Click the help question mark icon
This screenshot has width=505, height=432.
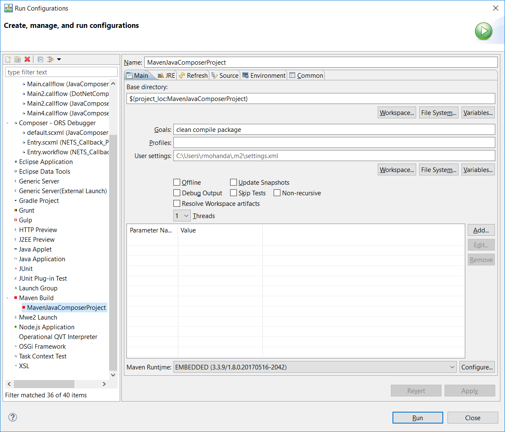13,417
